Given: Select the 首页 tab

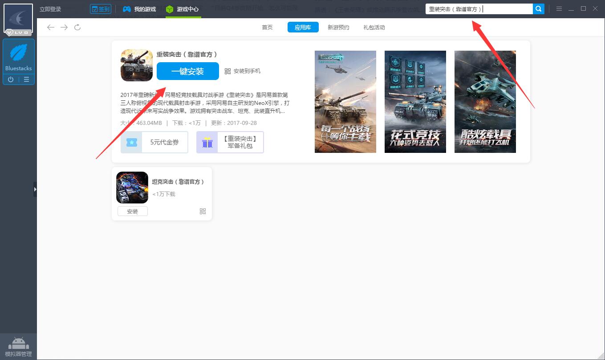Looking at the screenshot, I should [x=267, y=28].
